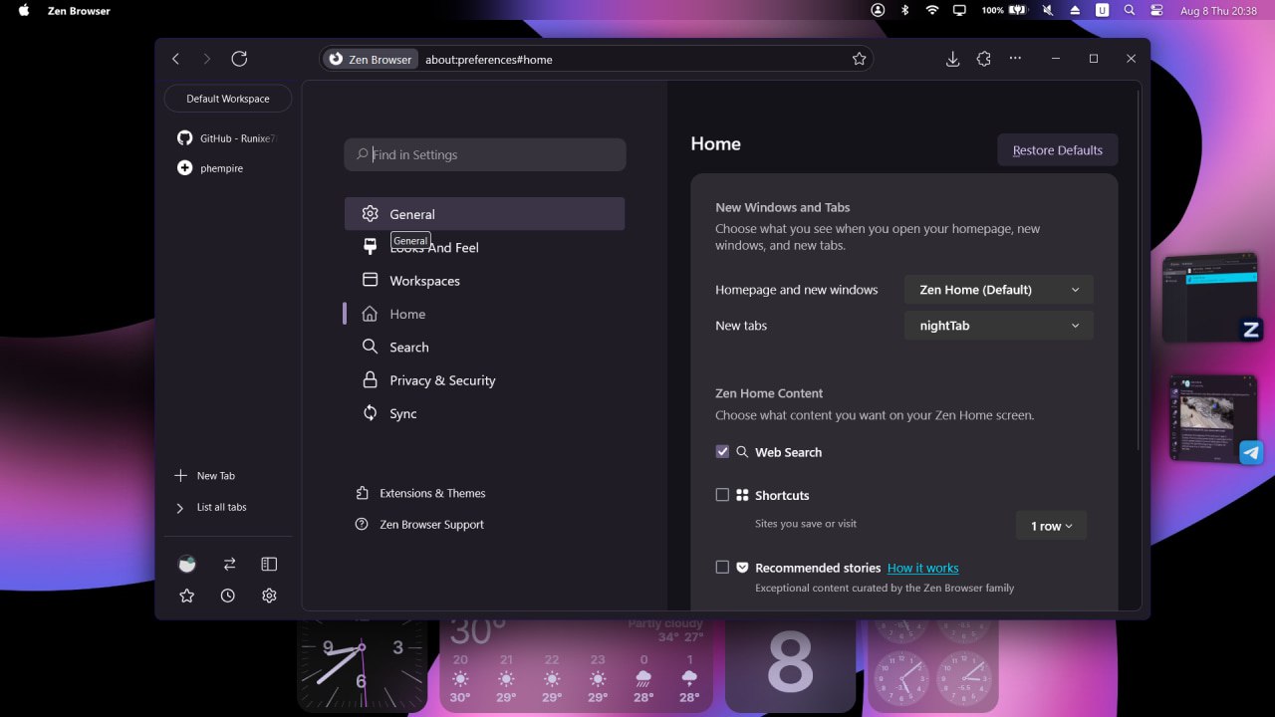Switch to the GitHub - Runixe tab
Screen dimensions: 1275x717
(227, 138)
